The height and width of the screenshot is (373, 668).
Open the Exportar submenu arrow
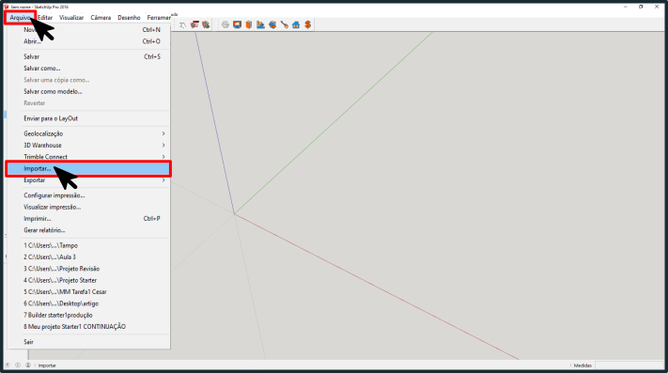pos(163,180)
